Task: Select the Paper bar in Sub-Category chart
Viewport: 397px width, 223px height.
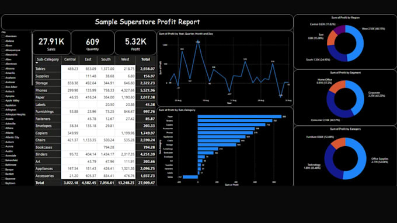Action: 239,116
